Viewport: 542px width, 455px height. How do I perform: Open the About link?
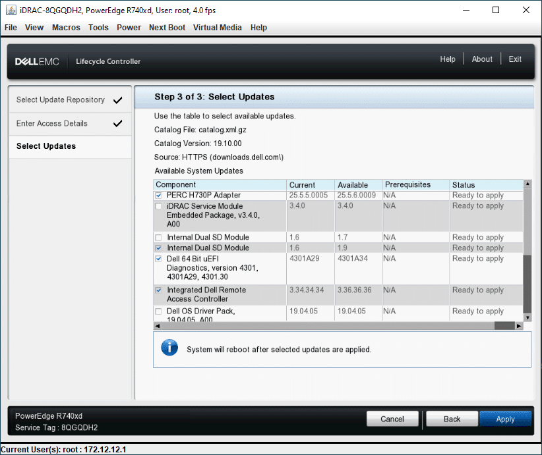pyautogui.click(x=482, y=59)
